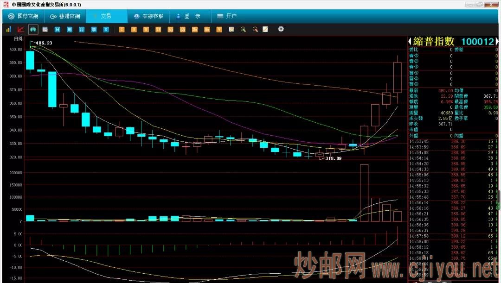Go to next security with right arrow
Viewport: 501px width, 283px height.
497,42
